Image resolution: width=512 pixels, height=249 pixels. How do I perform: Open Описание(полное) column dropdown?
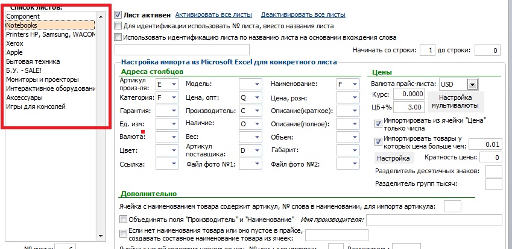pos(355,124)
